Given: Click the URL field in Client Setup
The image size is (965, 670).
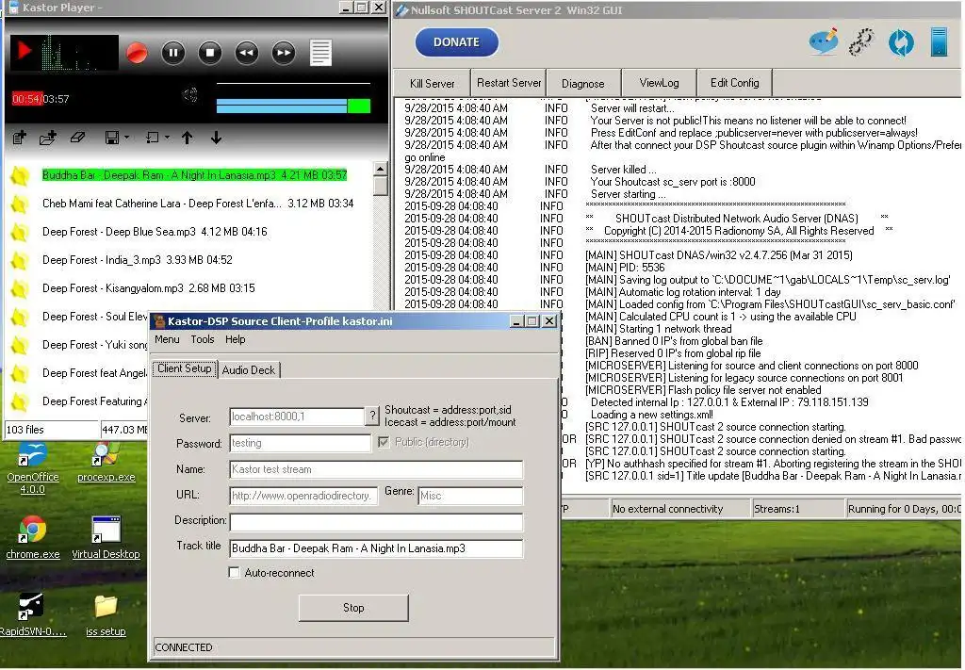Looking at the screenshot, I should point(303,496).
